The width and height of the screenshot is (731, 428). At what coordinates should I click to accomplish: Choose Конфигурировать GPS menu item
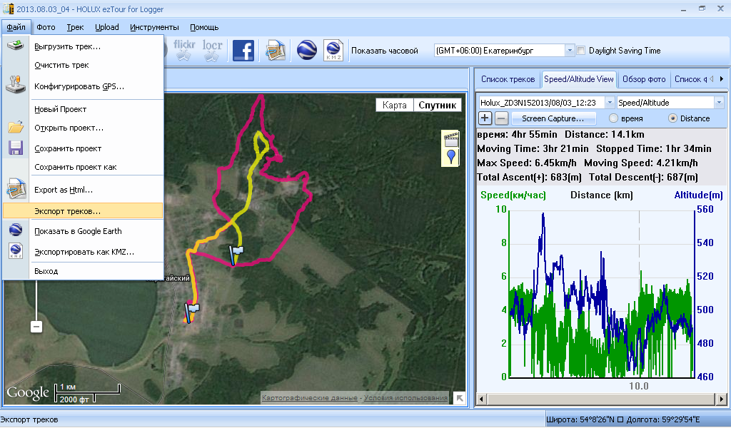[83, 86]
